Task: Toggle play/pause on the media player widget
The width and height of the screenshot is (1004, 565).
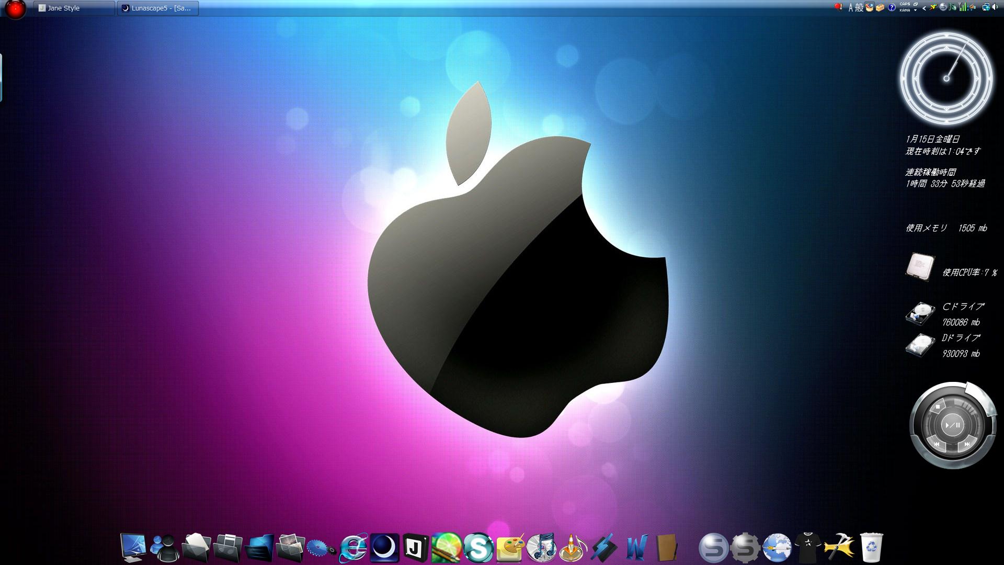Action: 952,425
